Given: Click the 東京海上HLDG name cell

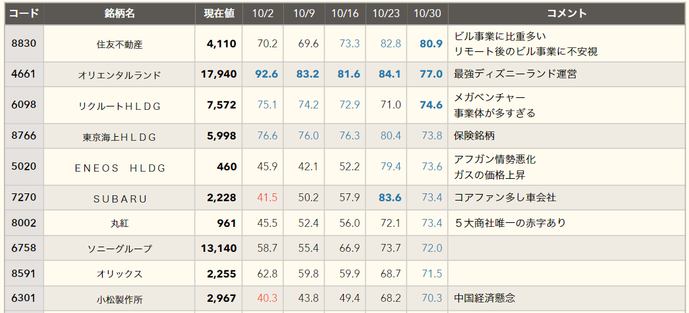Looking at the screenshot, I should click(x=119, y=137).
